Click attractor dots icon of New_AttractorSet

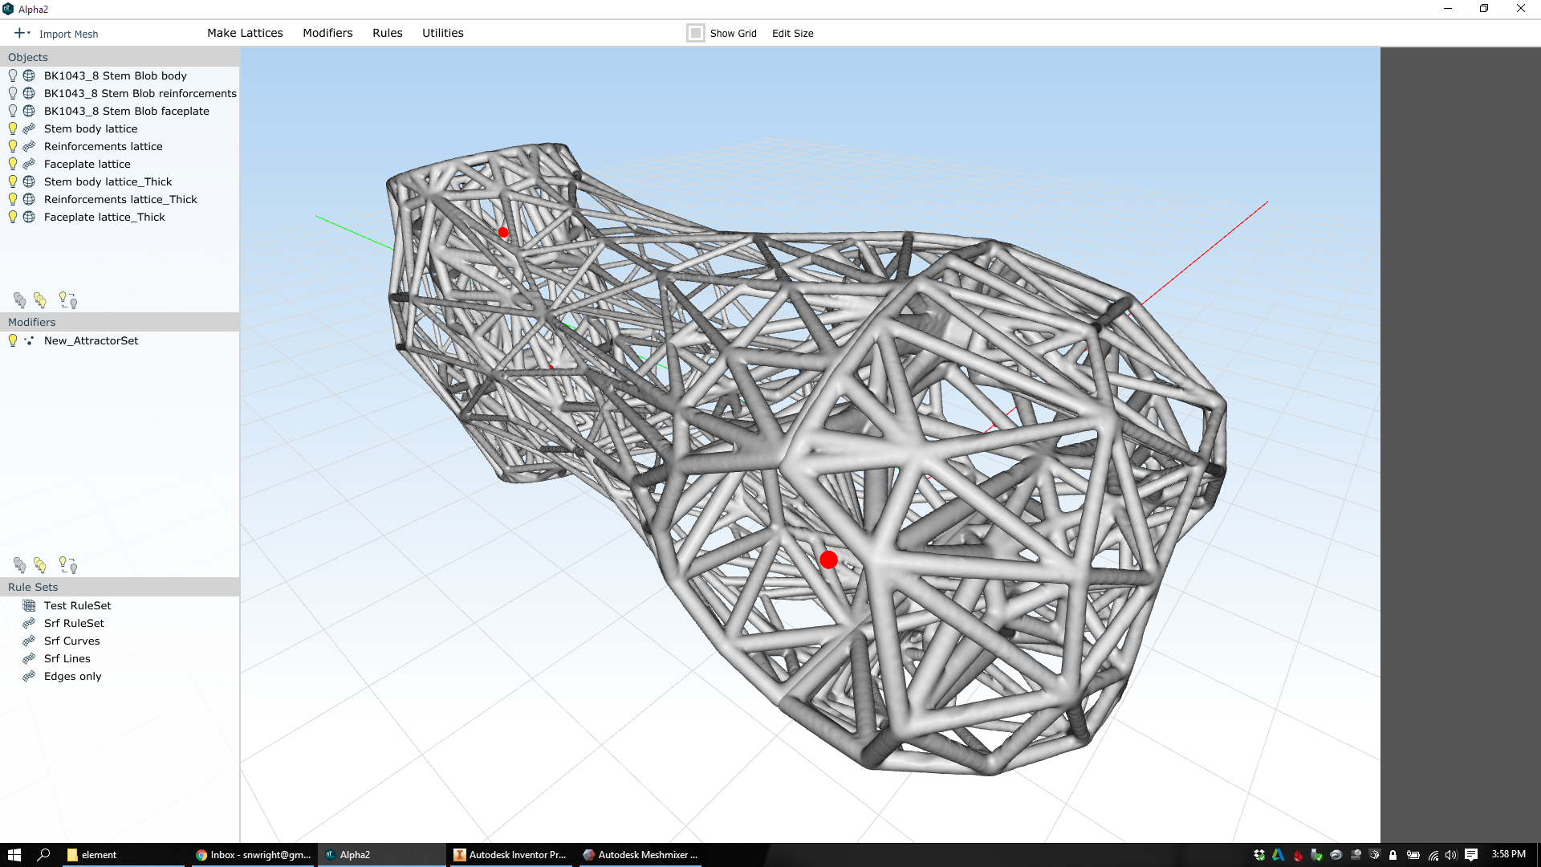pyautogui.click(x=29, y=340)
